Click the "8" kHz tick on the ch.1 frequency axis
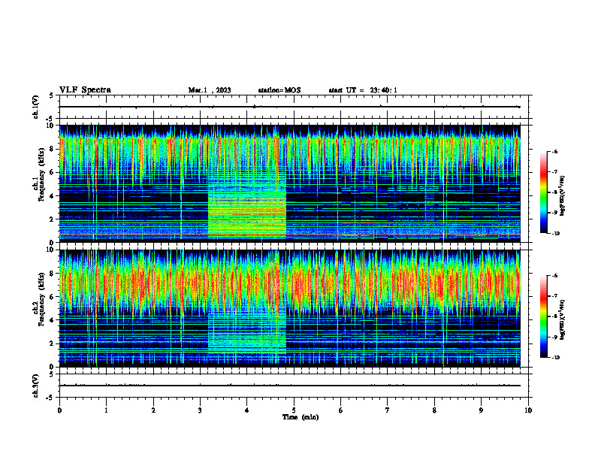The image size is (595, 460). pyautogui.click(x=53, y=149)
